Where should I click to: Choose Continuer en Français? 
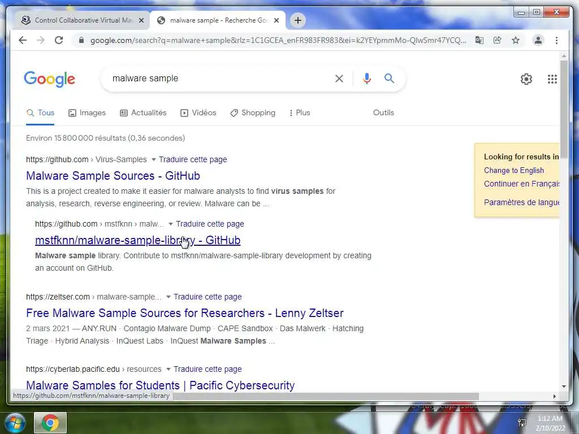(521, 184)
